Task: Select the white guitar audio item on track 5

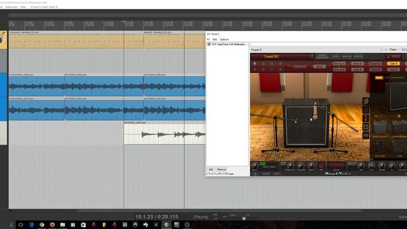Action: click(x=165, y=134)
